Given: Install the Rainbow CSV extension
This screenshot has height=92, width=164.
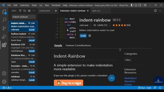Looking at the screenshot, I should coord(32,51).
